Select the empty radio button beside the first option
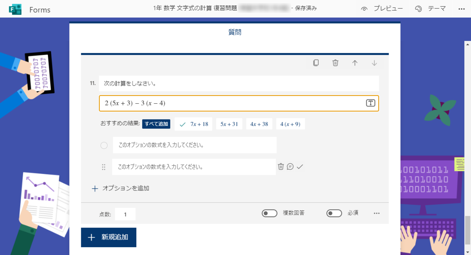This screenshot has width=471, height=255. [x=104, y=145]
